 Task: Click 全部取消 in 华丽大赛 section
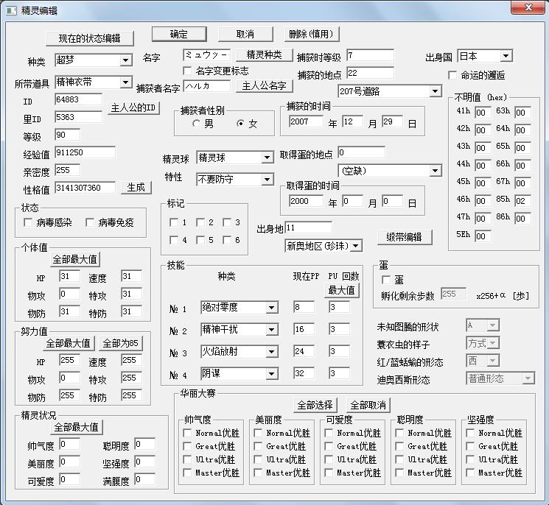click(368, 406)
